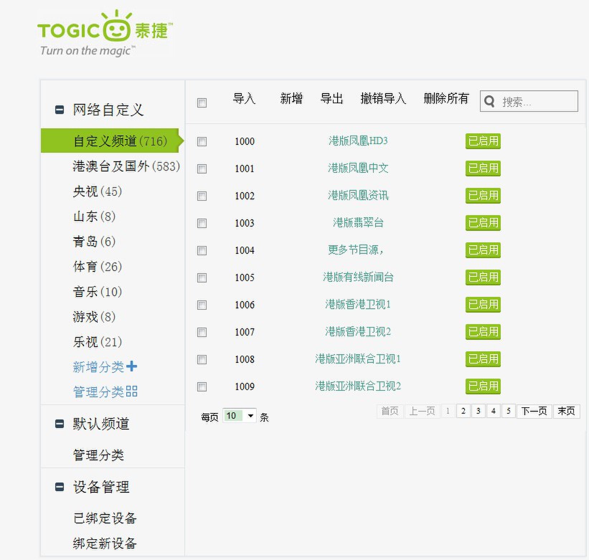Check the box for channel 1002
The width and height of the screenshot is (589, 560).
pyautogui.click(x=202, y=196)
